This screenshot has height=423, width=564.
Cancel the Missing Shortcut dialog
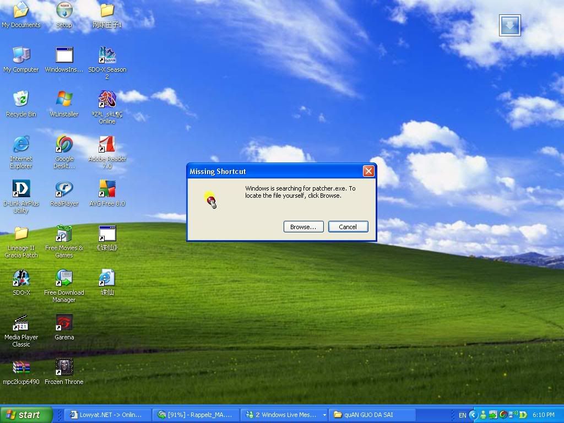tap(348, 226)
